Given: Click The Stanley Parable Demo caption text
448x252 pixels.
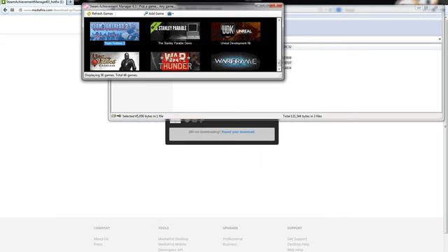Looking at the screenshot, I should pyautogui.click(x=175, y=43).
